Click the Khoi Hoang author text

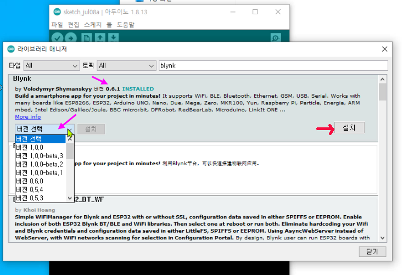pos(39,210)
